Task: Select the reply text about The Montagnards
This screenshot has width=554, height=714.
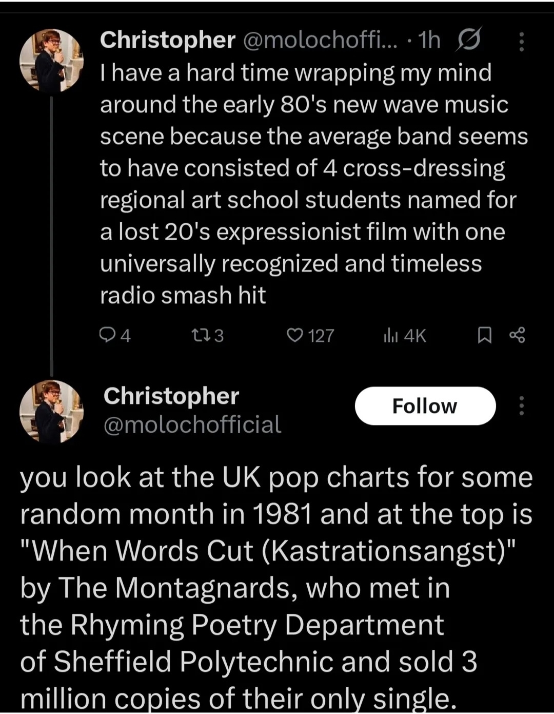Action: [276, 587]
